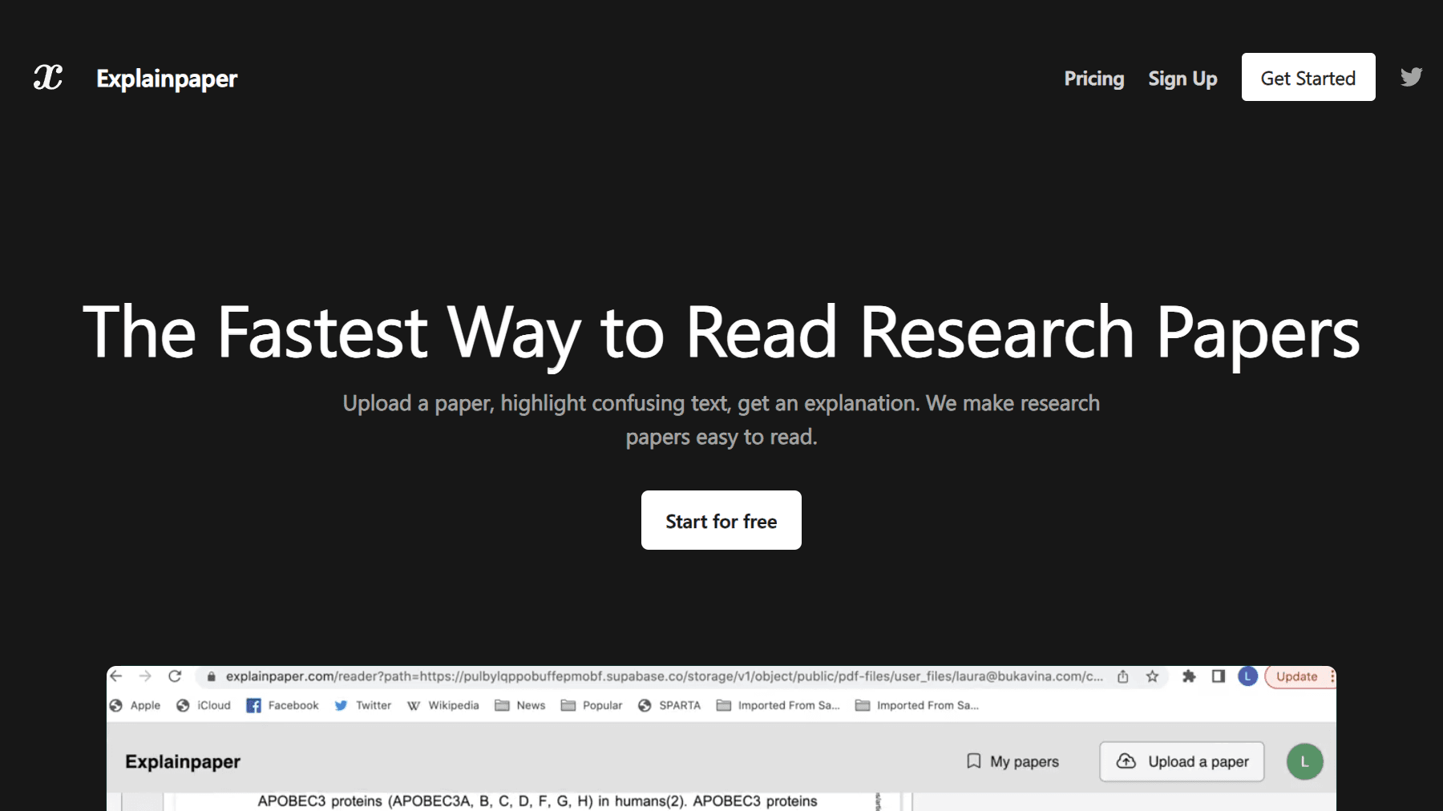Click the Get Started button
The width and height of the screenshot is (1443, 811).
click(1308, 78)
